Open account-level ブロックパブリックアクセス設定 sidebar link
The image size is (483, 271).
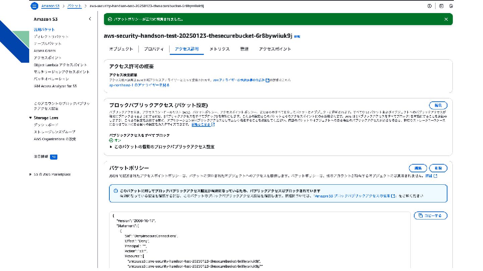[x=62, y=106]
